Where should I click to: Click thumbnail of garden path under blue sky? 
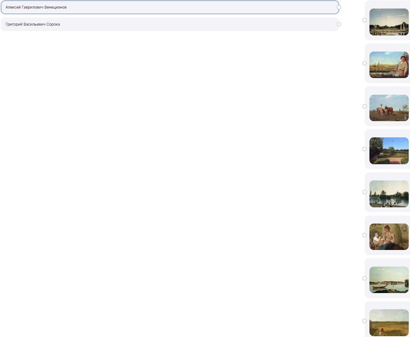tap(389, 151)
